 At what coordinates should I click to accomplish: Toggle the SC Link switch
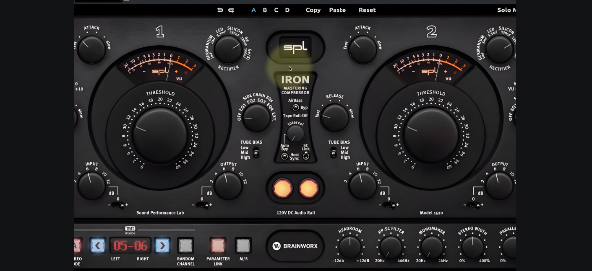pos(306,156)
